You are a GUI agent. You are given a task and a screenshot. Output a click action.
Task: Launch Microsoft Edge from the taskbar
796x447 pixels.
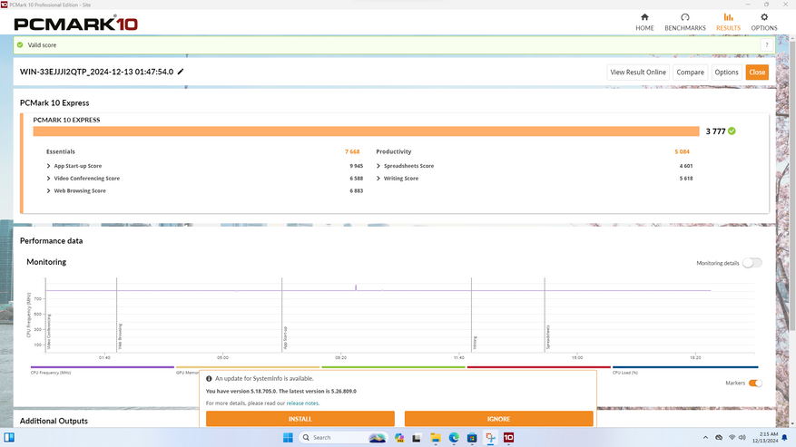pyautogui.click(x=454, y=438)
